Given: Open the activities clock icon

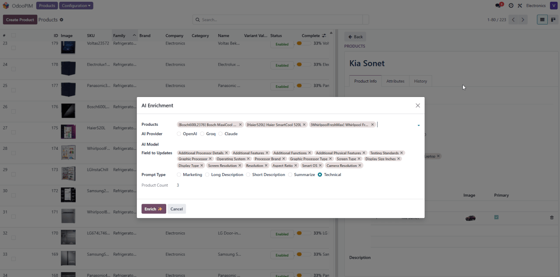Looking at the screenshot, I should [511, 6].
